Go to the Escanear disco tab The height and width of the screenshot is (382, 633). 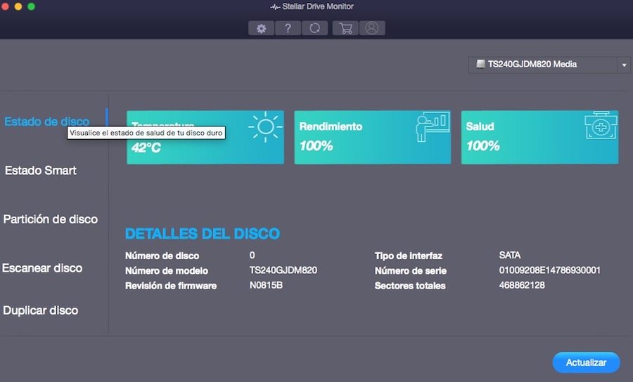pyautogui.click(x=42, y=268)
